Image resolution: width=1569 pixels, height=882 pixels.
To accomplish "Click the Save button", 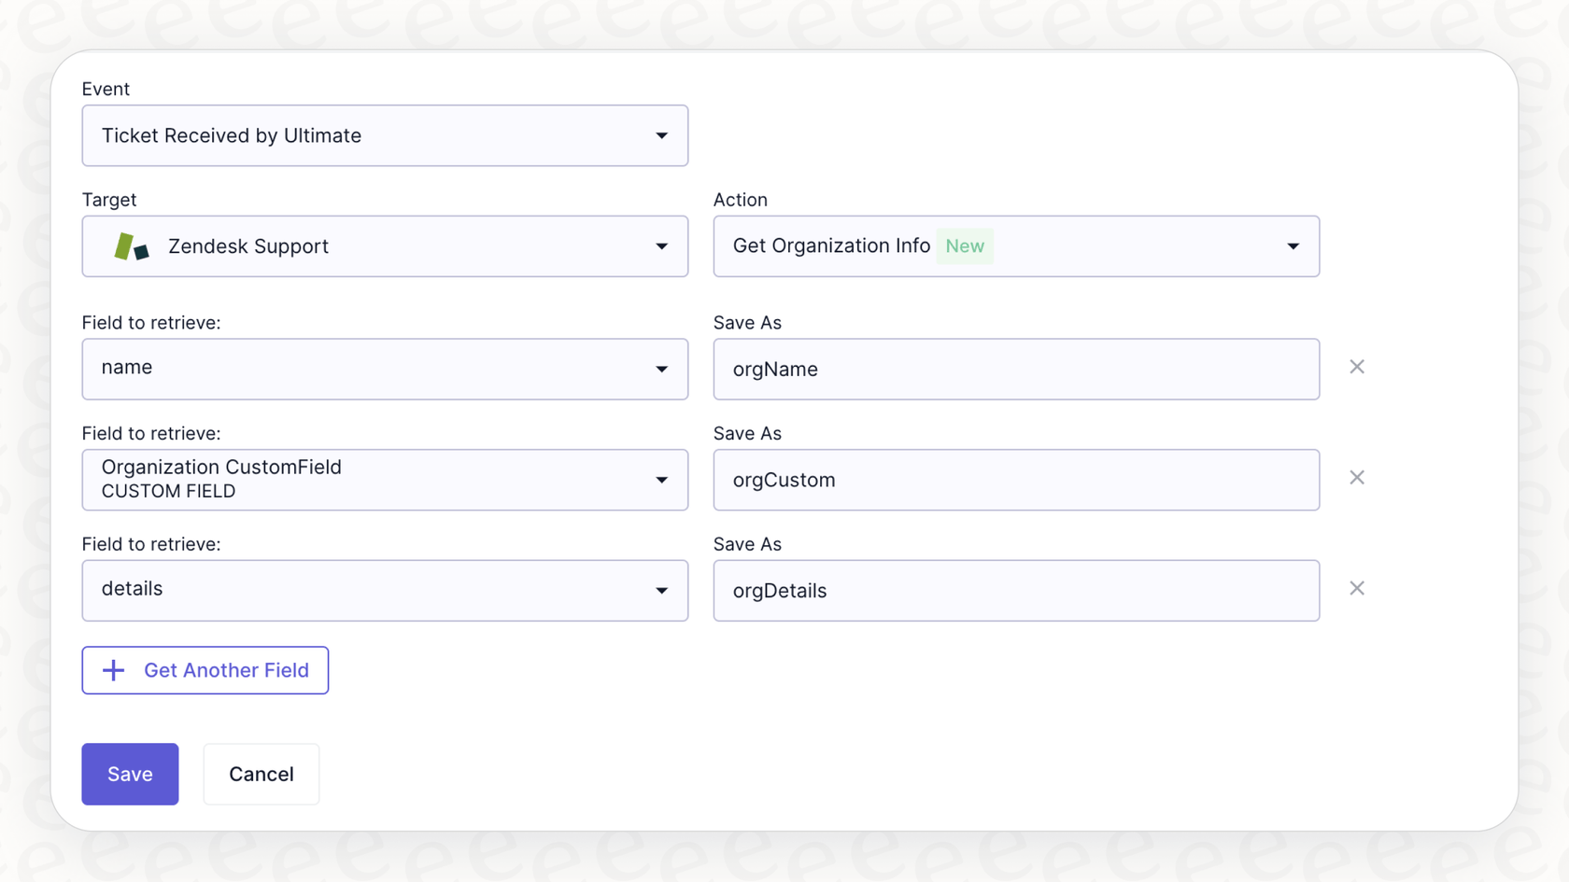I will [x=130, y=774].
